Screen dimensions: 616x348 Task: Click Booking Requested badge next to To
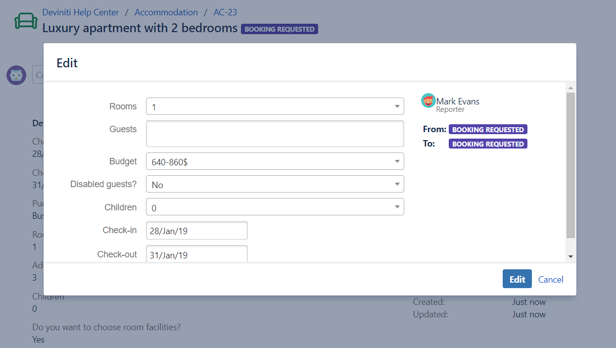click(x=488, y=144)
